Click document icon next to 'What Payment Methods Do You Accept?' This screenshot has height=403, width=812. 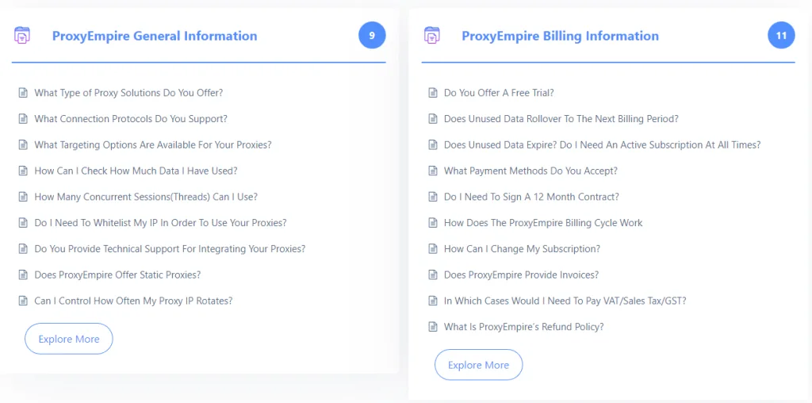(433, 171)
